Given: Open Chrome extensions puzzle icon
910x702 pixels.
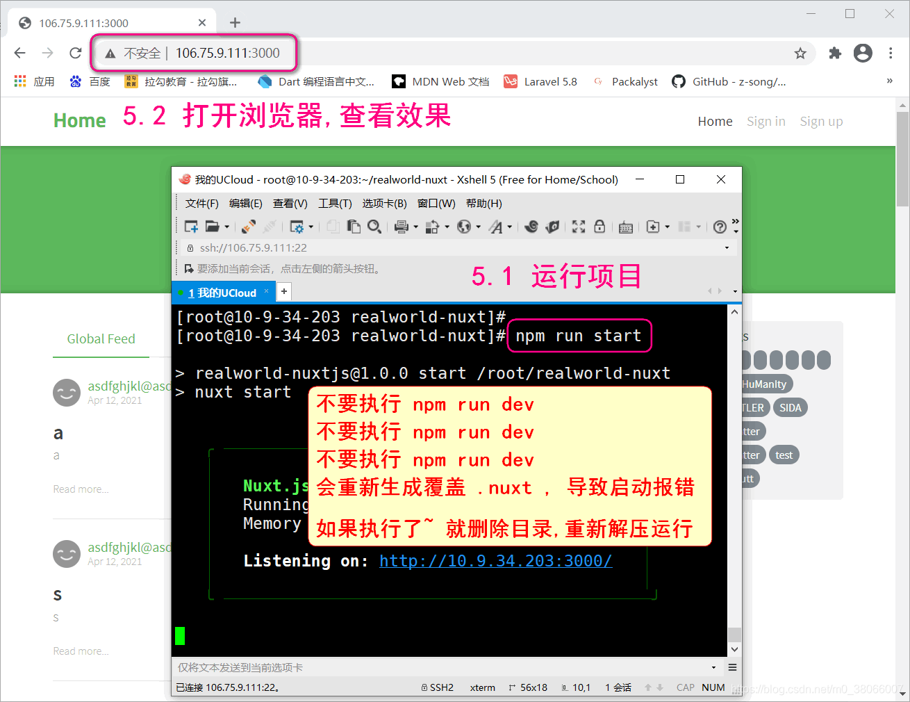Looking at the screenshot, I should 835,54.
